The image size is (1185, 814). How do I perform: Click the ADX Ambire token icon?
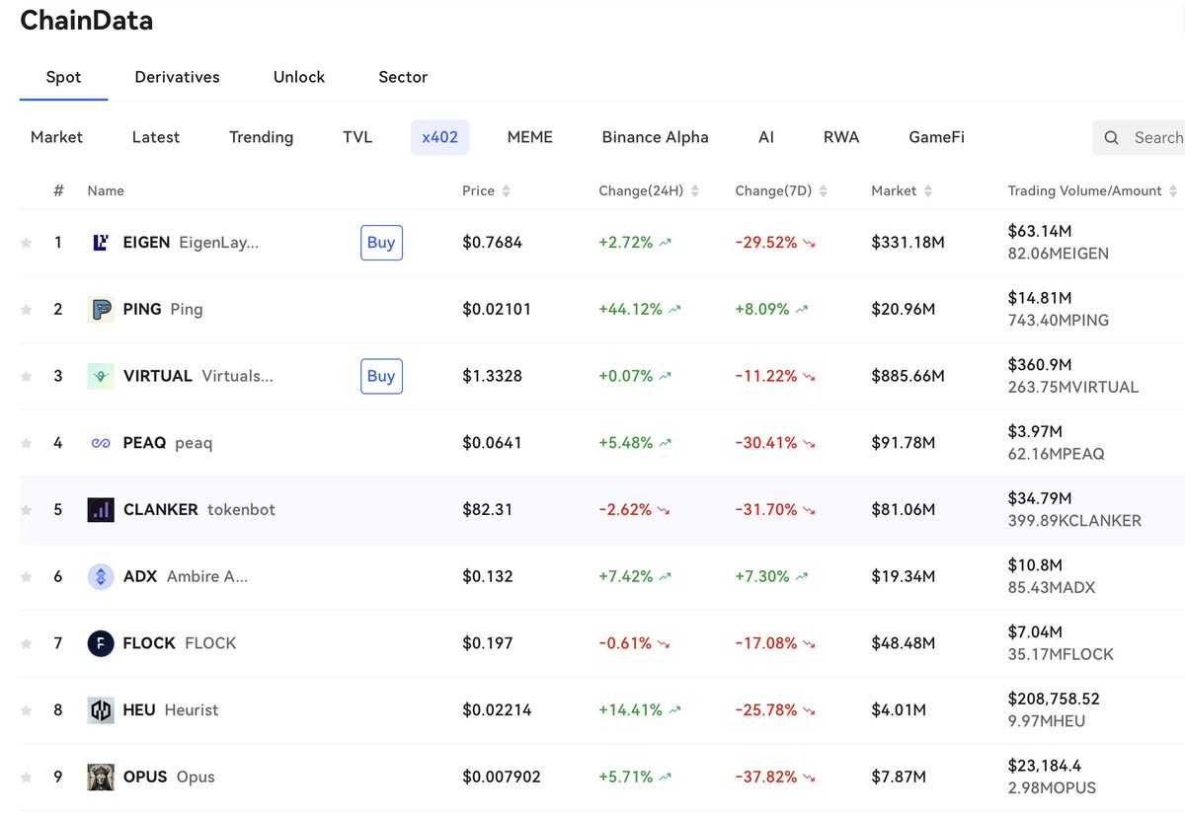click(x=101, y=576)
